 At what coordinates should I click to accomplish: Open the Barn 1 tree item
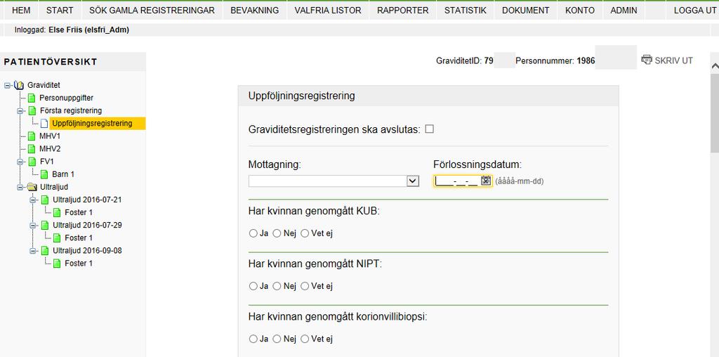click(x=63, y=174)
